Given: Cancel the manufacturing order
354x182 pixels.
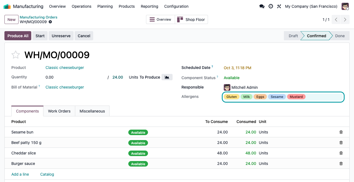Looking at the screenshot, I should [x=84, y=36].
